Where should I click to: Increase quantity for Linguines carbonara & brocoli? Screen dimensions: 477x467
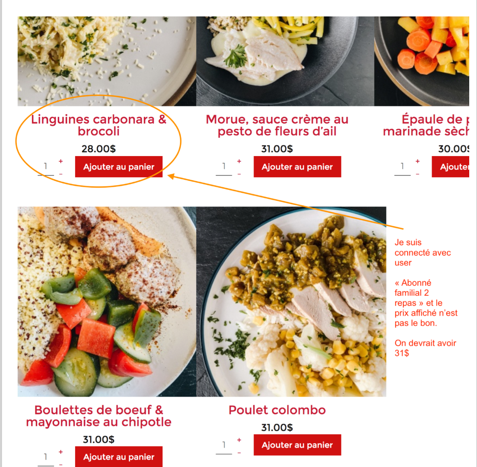pyautogui.click(x=61, y=161)
